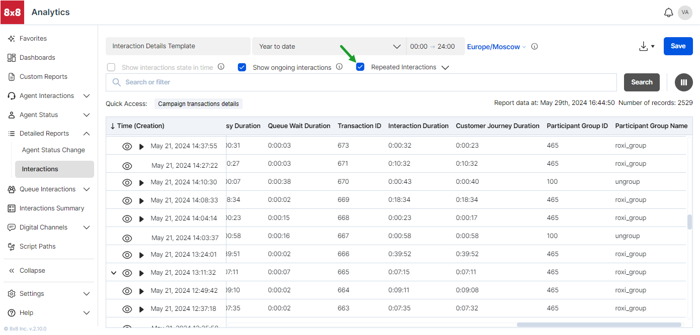
Task: Click the Help question mark icon
Action: click(12, 313)
